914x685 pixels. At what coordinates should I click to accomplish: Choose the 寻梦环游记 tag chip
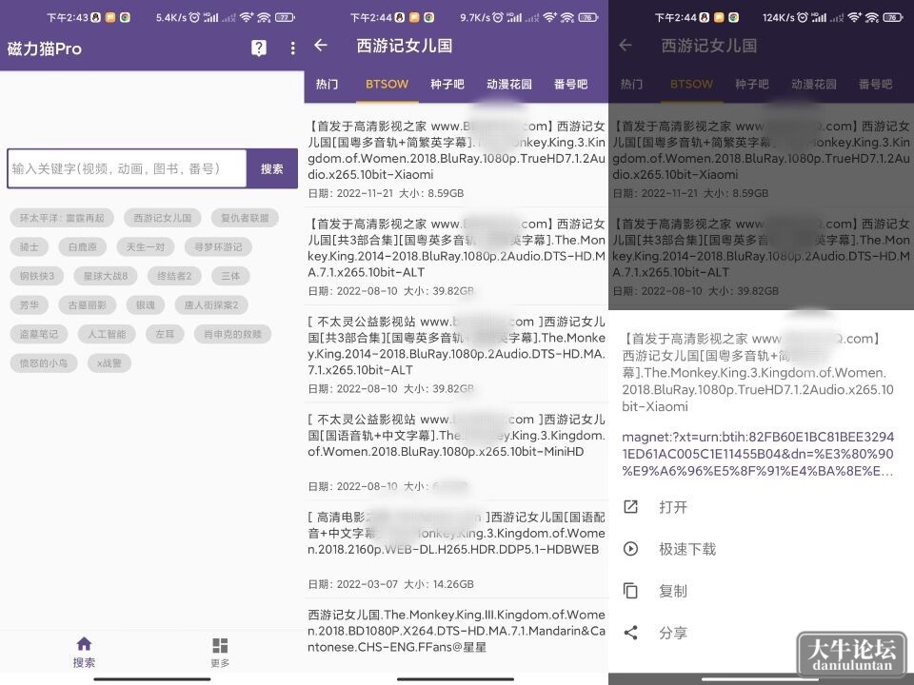[218, 247]
